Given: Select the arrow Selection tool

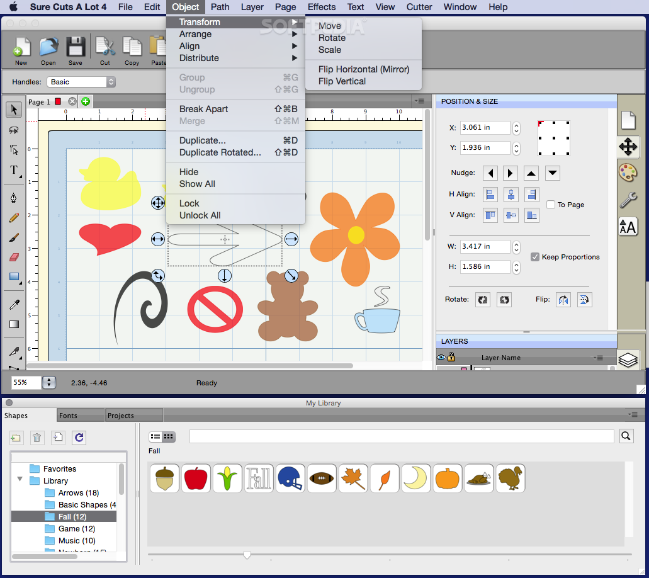Looking at the screenshot, I should tap(14, 110).
